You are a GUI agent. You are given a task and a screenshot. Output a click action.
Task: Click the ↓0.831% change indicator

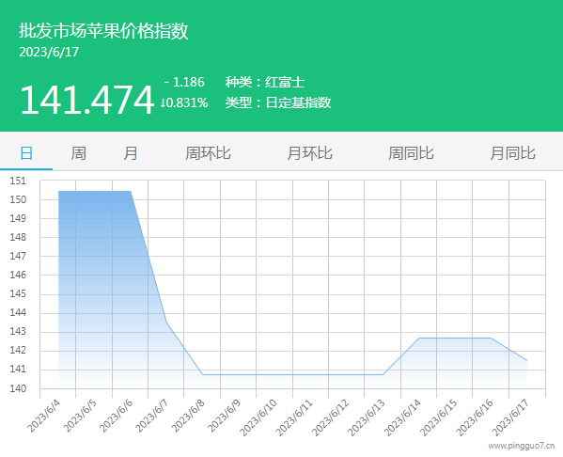[184, 102]
